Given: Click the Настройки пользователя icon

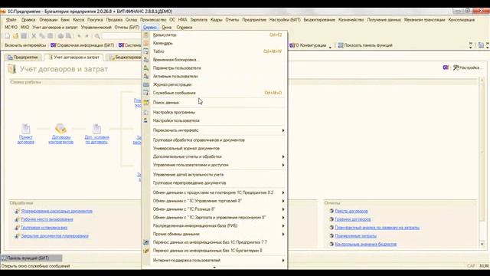Looking at the screenshot, I should pos(146,120).
